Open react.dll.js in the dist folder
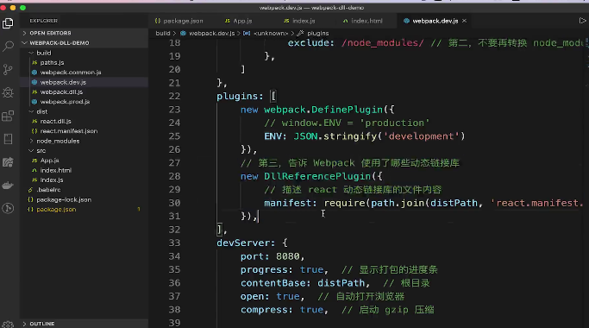The image size is (589, 328). [55, 121]
